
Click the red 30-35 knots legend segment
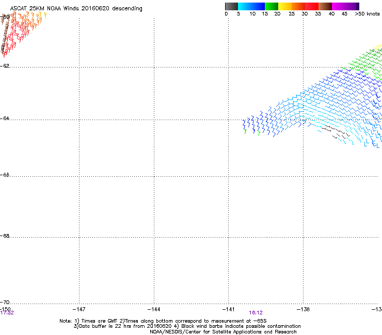click(x=312, y=6)
